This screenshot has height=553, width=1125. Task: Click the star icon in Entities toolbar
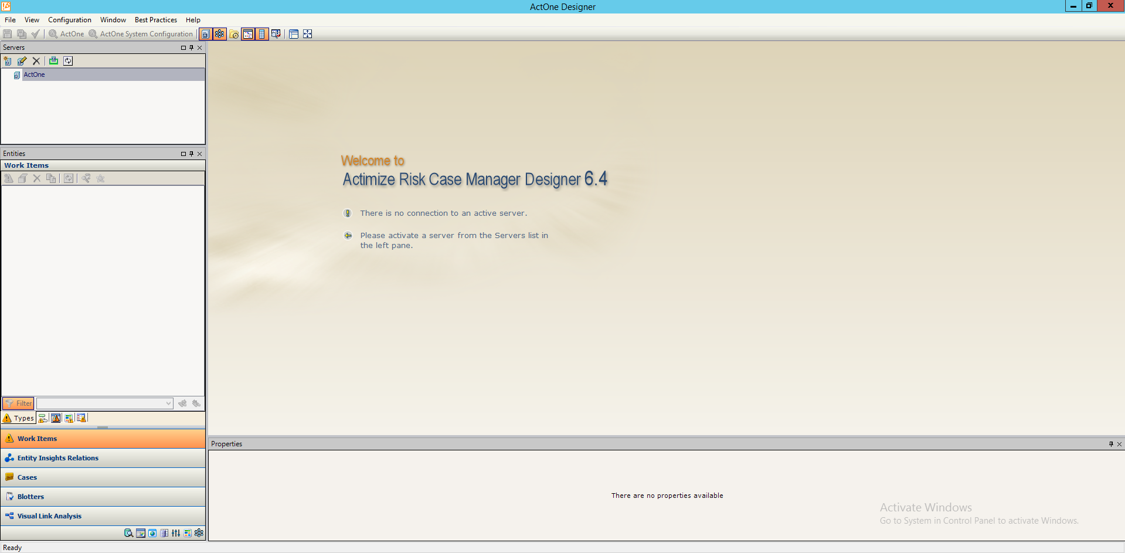[100, 178]
